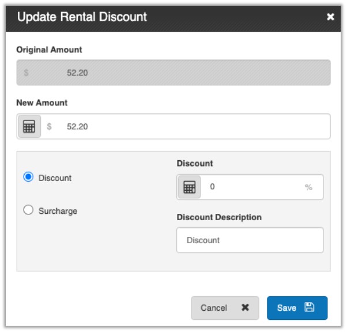Click the Discount Description field label

coord(218,217)
